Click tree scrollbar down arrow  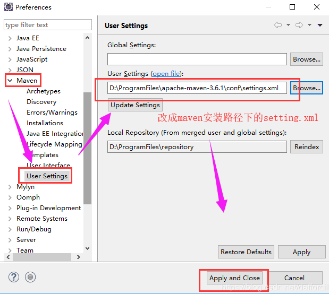tap(88, 248)
